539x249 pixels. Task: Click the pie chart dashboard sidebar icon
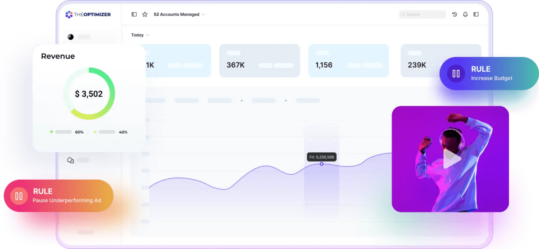point(71,37)
